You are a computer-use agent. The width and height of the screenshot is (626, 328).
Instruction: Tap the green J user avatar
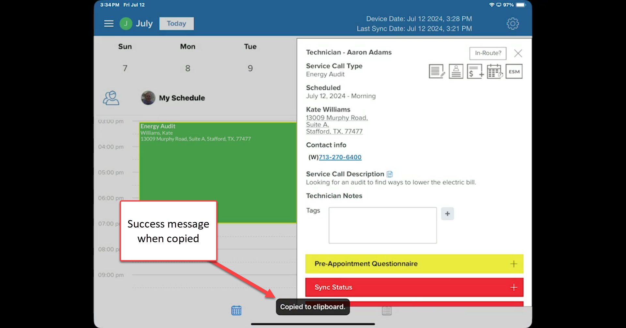pos(126,24)
